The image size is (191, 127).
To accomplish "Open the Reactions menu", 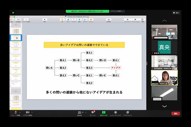I will [128, 113].
